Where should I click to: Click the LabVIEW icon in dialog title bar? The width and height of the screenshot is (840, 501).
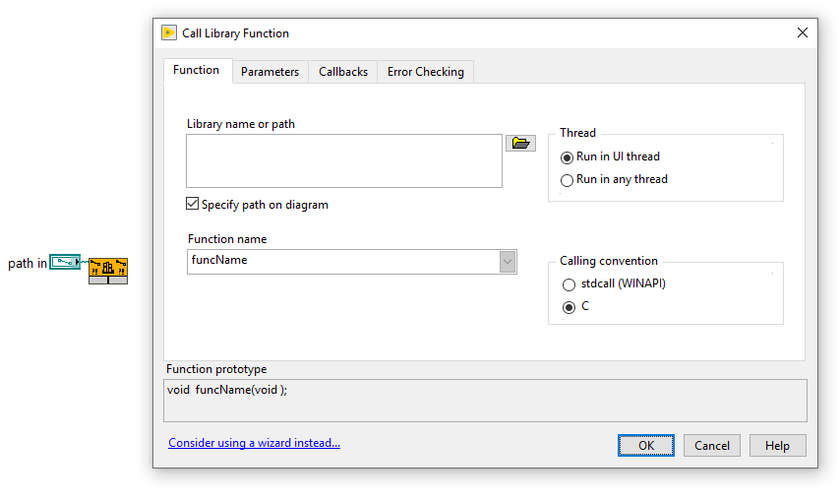point(169,32)
